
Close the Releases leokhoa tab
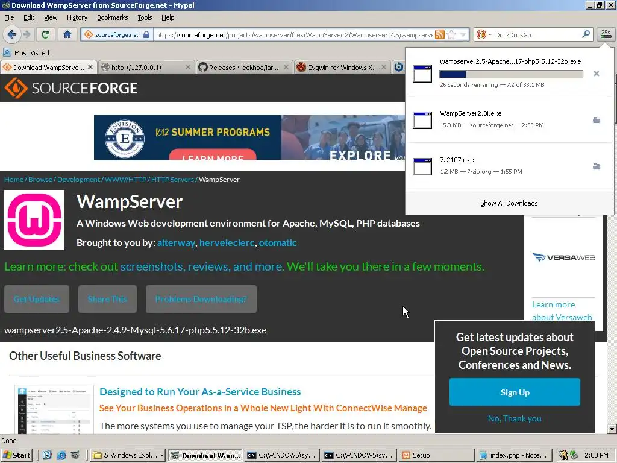286,67
